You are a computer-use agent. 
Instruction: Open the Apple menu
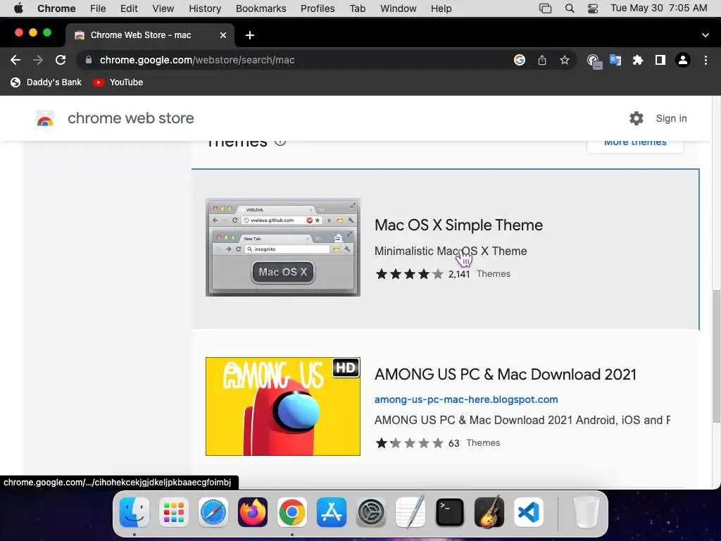point(18,8)
